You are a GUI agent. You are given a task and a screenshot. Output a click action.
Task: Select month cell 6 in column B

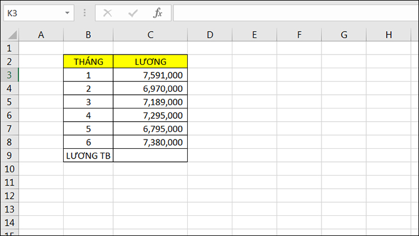tap(88, 142)
